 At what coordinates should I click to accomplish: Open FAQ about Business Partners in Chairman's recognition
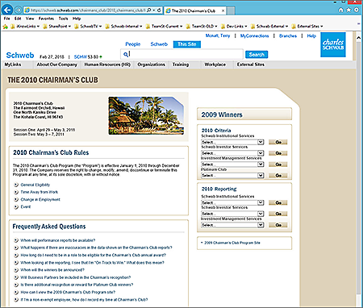(75, 277)
